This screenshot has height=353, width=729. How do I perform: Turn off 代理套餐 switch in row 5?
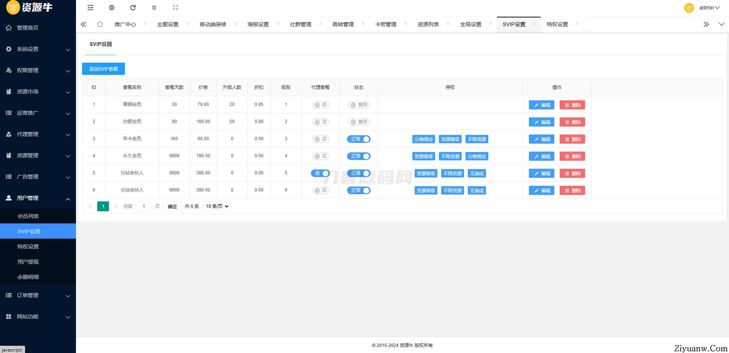(x=320, y=173)
